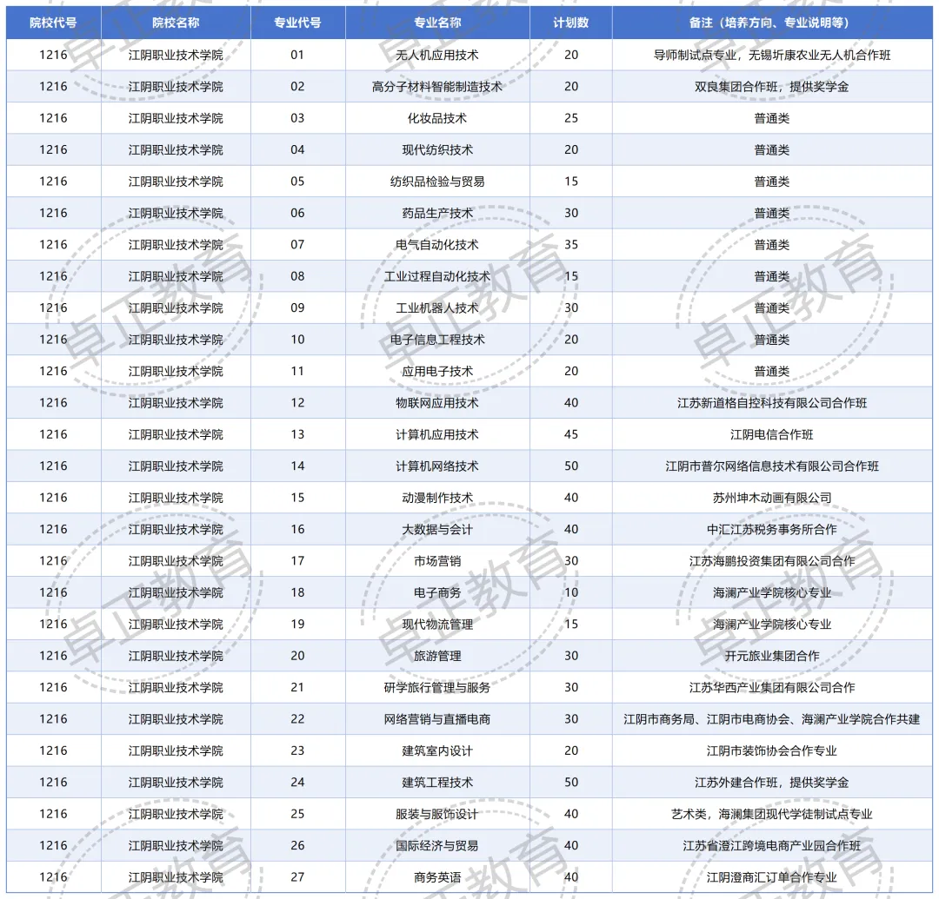939x899 pixels.
Task: Select the 动漫制作技术 cell
Action: [x=437, y=498]
